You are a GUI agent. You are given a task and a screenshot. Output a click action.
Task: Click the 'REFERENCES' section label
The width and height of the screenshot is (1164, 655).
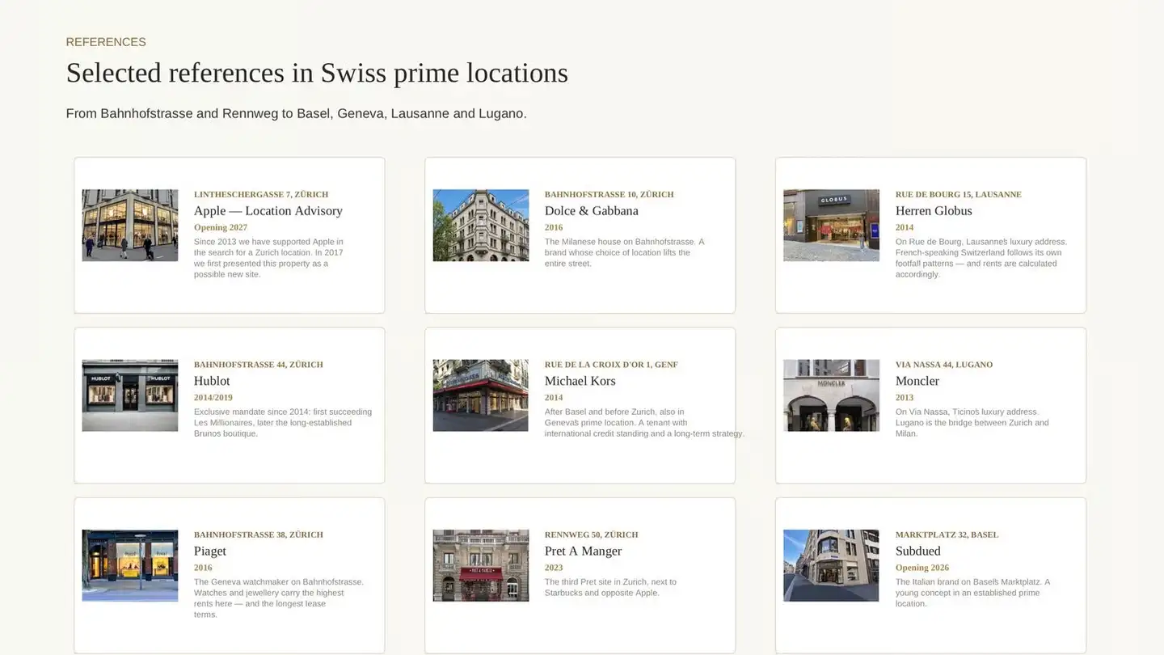(106, 42)
